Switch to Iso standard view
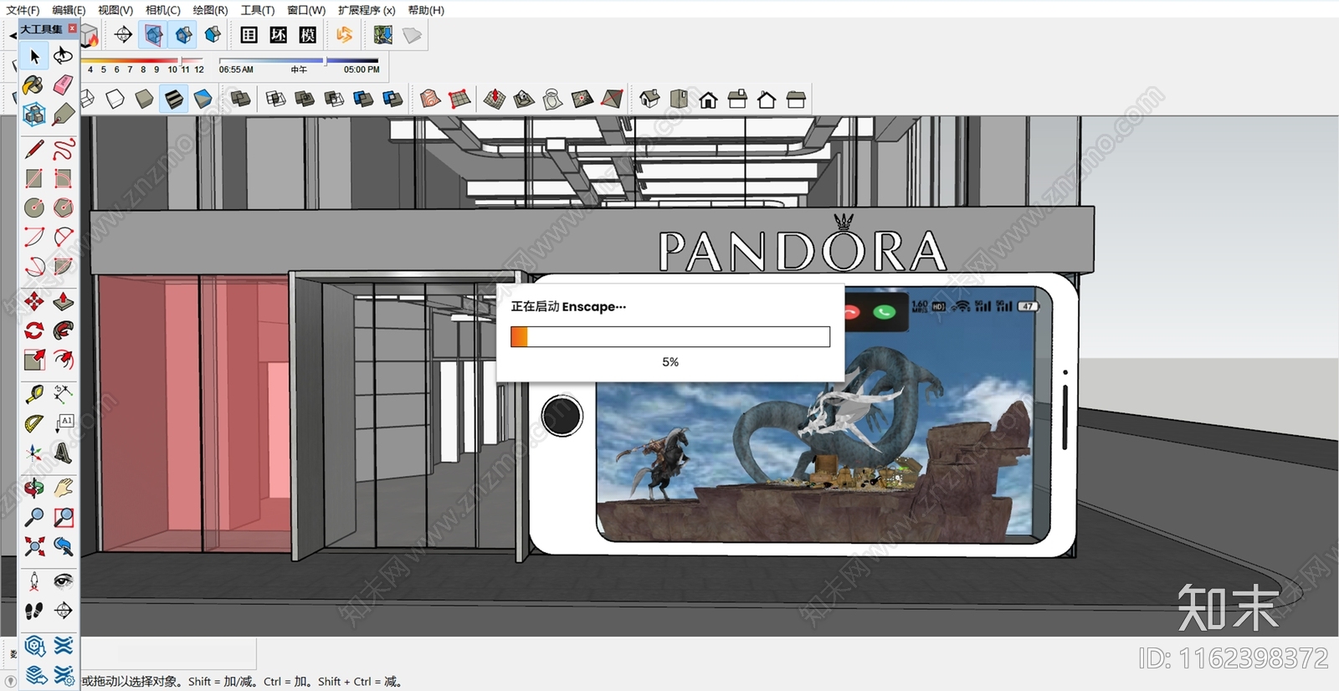This screenshot has width=1339, height=691. pyautogui.click(x=649, y=100)
